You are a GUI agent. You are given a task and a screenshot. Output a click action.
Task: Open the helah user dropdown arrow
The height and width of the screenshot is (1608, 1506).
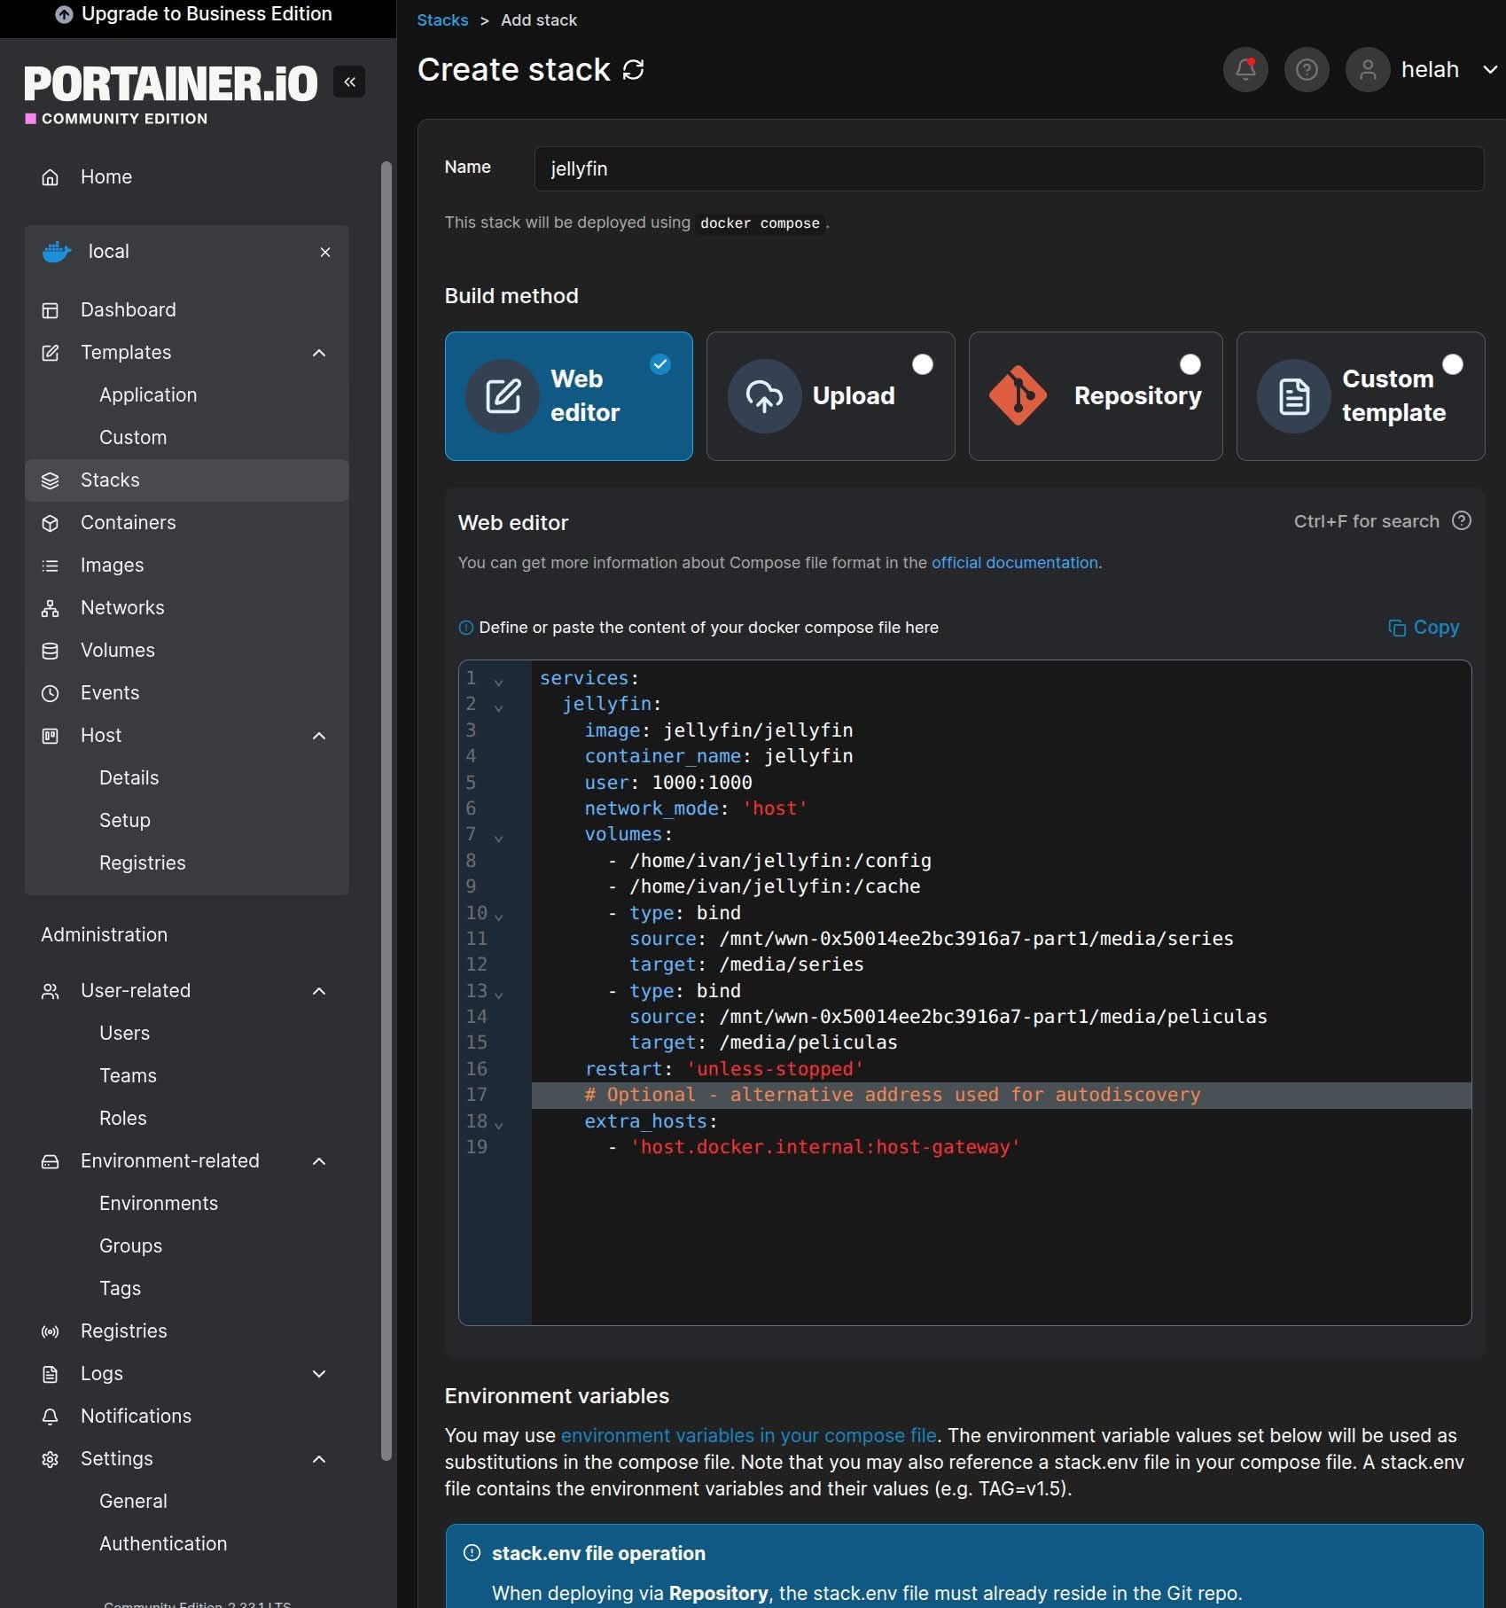point(1490,69)
